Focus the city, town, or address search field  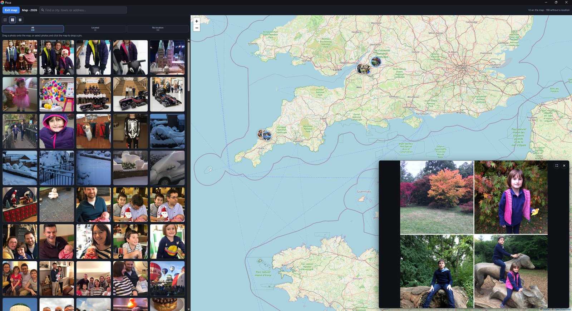(83, 10)
